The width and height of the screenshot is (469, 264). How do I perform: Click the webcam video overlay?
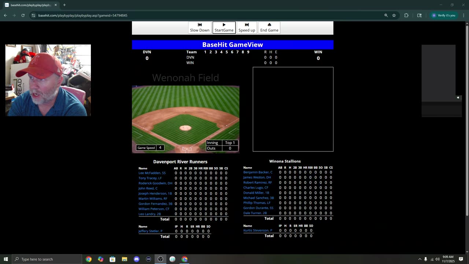tap(48, 80)
